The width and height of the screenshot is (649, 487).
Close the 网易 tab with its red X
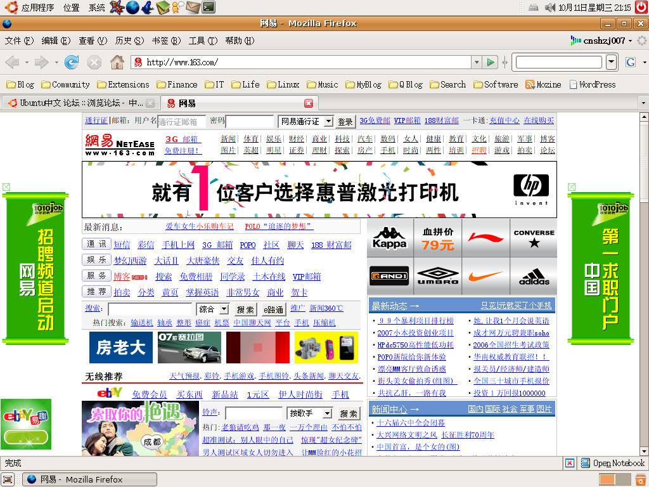point(309,103)
